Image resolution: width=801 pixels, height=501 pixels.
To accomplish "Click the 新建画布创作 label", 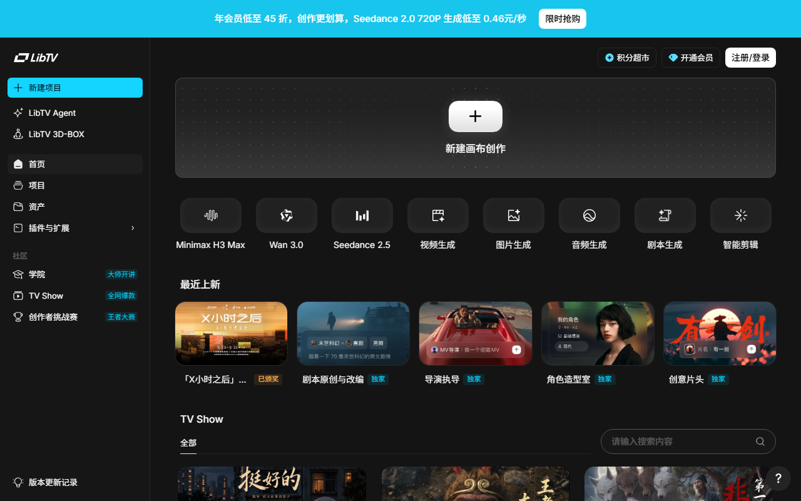I will (476, 148).
